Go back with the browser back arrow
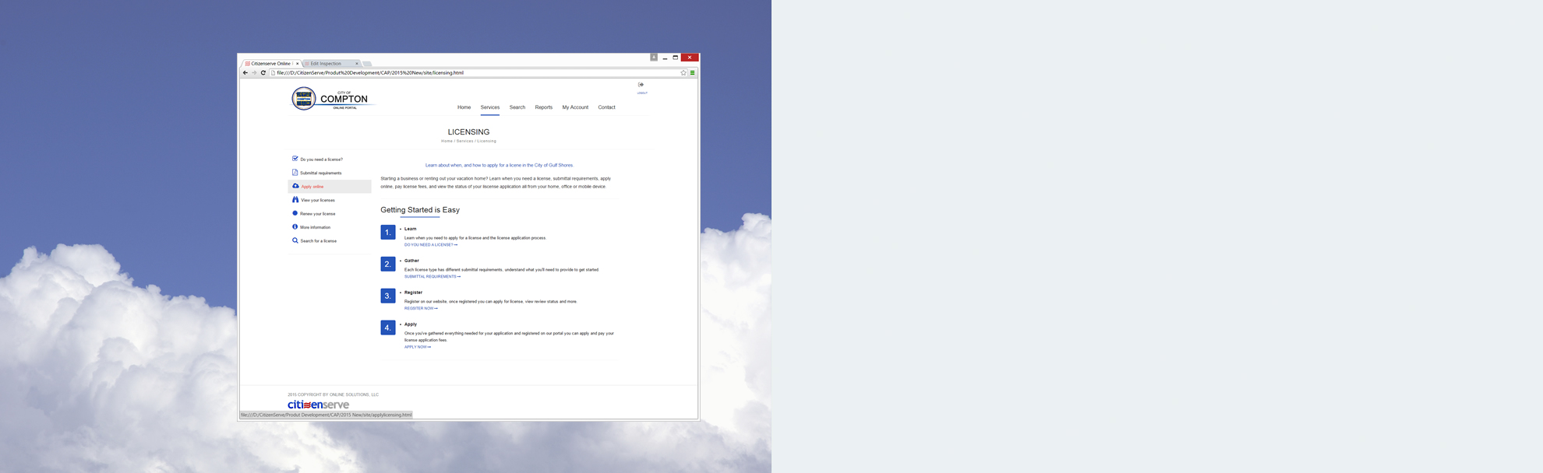1543x473 pixels. click(245, 73)
